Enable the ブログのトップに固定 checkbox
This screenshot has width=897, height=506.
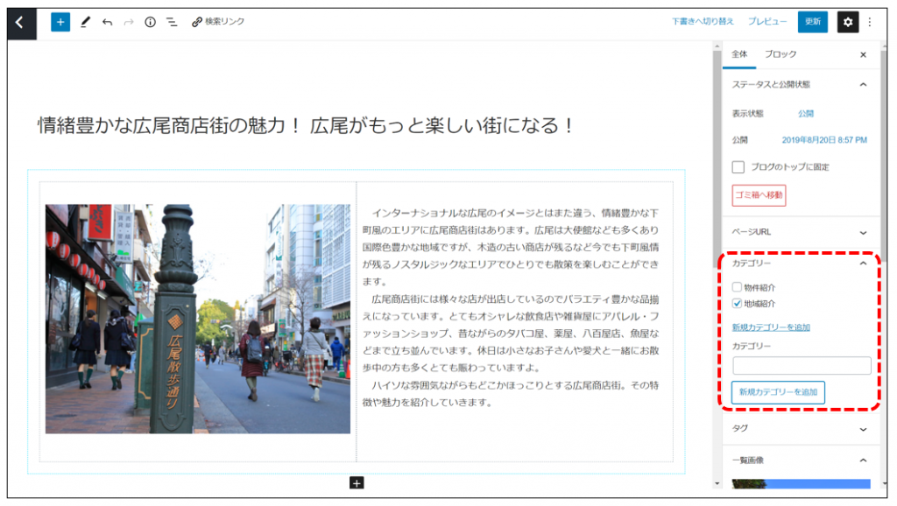[738, 167]
